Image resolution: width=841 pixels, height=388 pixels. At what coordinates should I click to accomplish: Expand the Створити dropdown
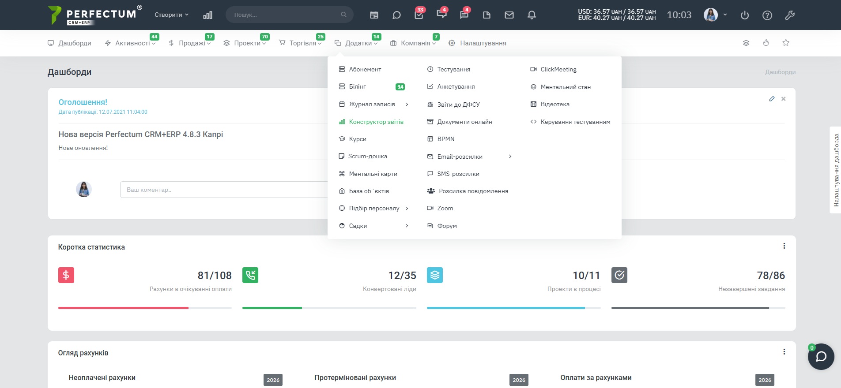(x=171, y=15)
